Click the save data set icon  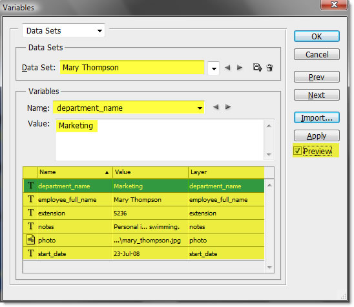click(x=257, y=67)
